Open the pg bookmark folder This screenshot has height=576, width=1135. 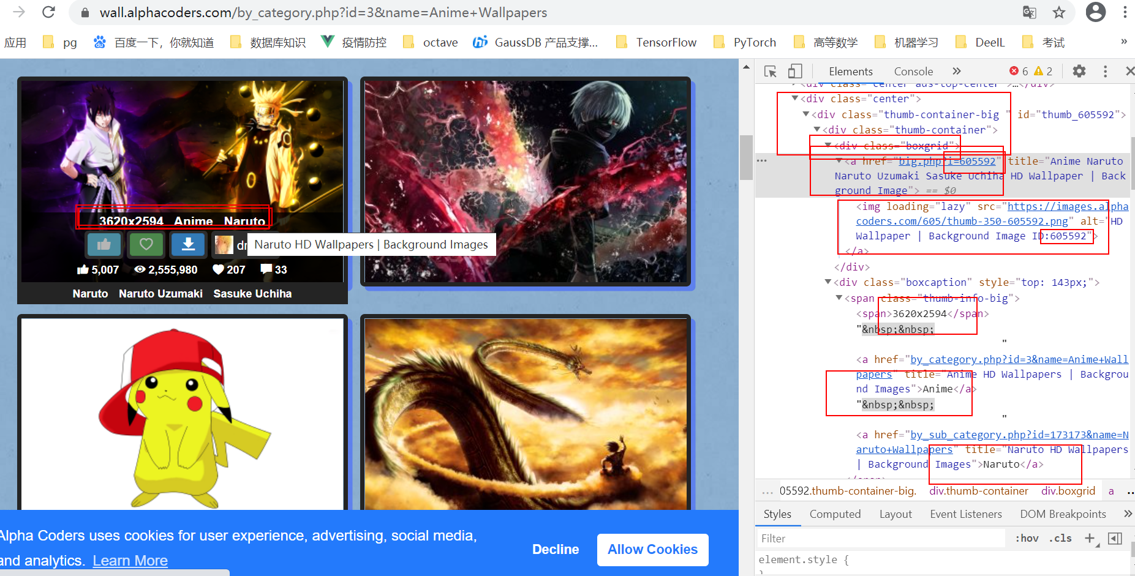pos(60,42)
